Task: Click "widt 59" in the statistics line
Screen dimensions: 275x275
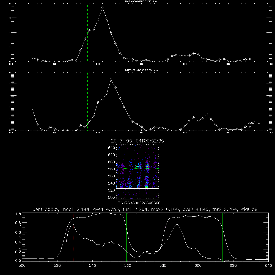Action: [249, 209]
